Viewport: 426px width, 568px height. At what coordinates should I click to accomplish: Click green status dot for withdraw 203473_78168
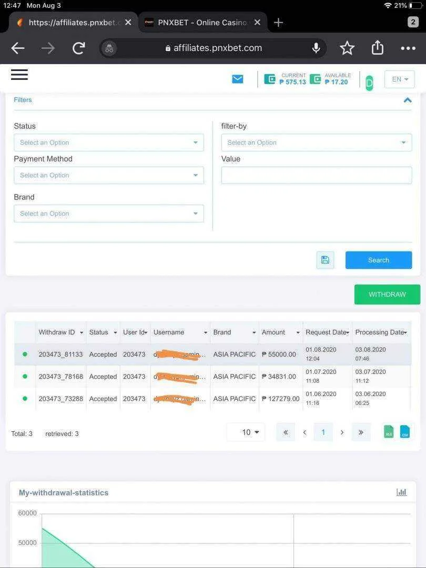25,377
